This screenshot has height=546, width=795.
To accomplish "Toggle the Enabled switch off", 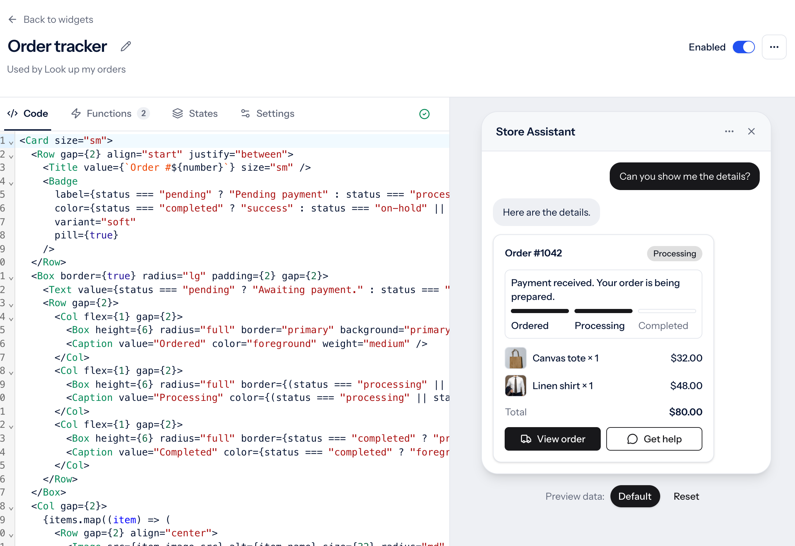I will coord(743,47).
